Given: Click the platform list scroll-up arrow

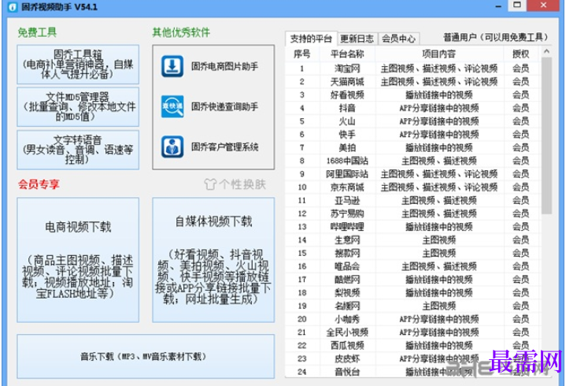Looking at the screenshot, I should pyautogui.click(x=546, y=51).
